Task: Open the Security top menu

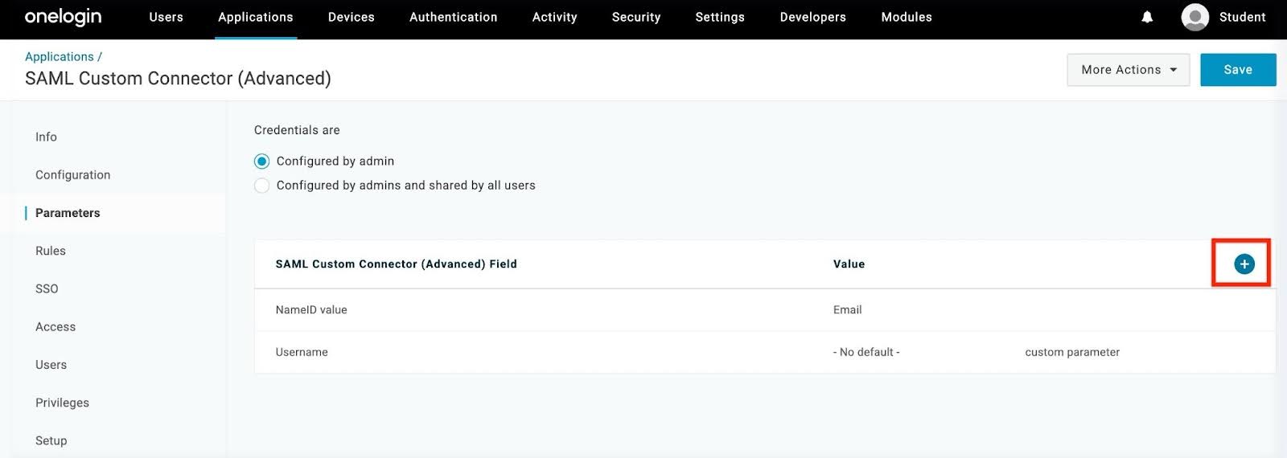Action: [636, 17]
